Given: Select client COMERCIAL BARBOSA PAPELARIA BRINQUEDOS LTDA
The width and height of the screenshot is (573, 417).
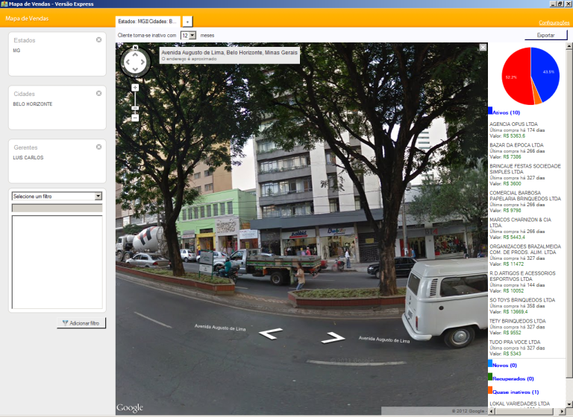Looking at the screenshot, I should pos(525,196).
